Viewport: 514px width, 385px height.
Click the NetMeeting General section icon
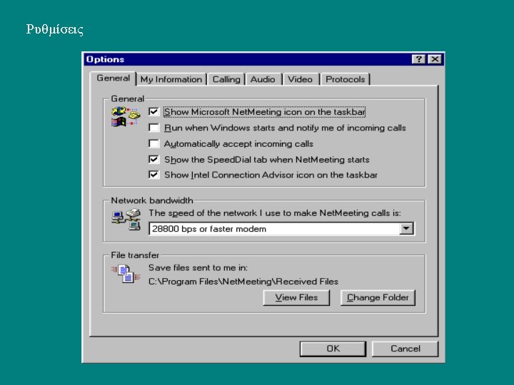(126, 116)
